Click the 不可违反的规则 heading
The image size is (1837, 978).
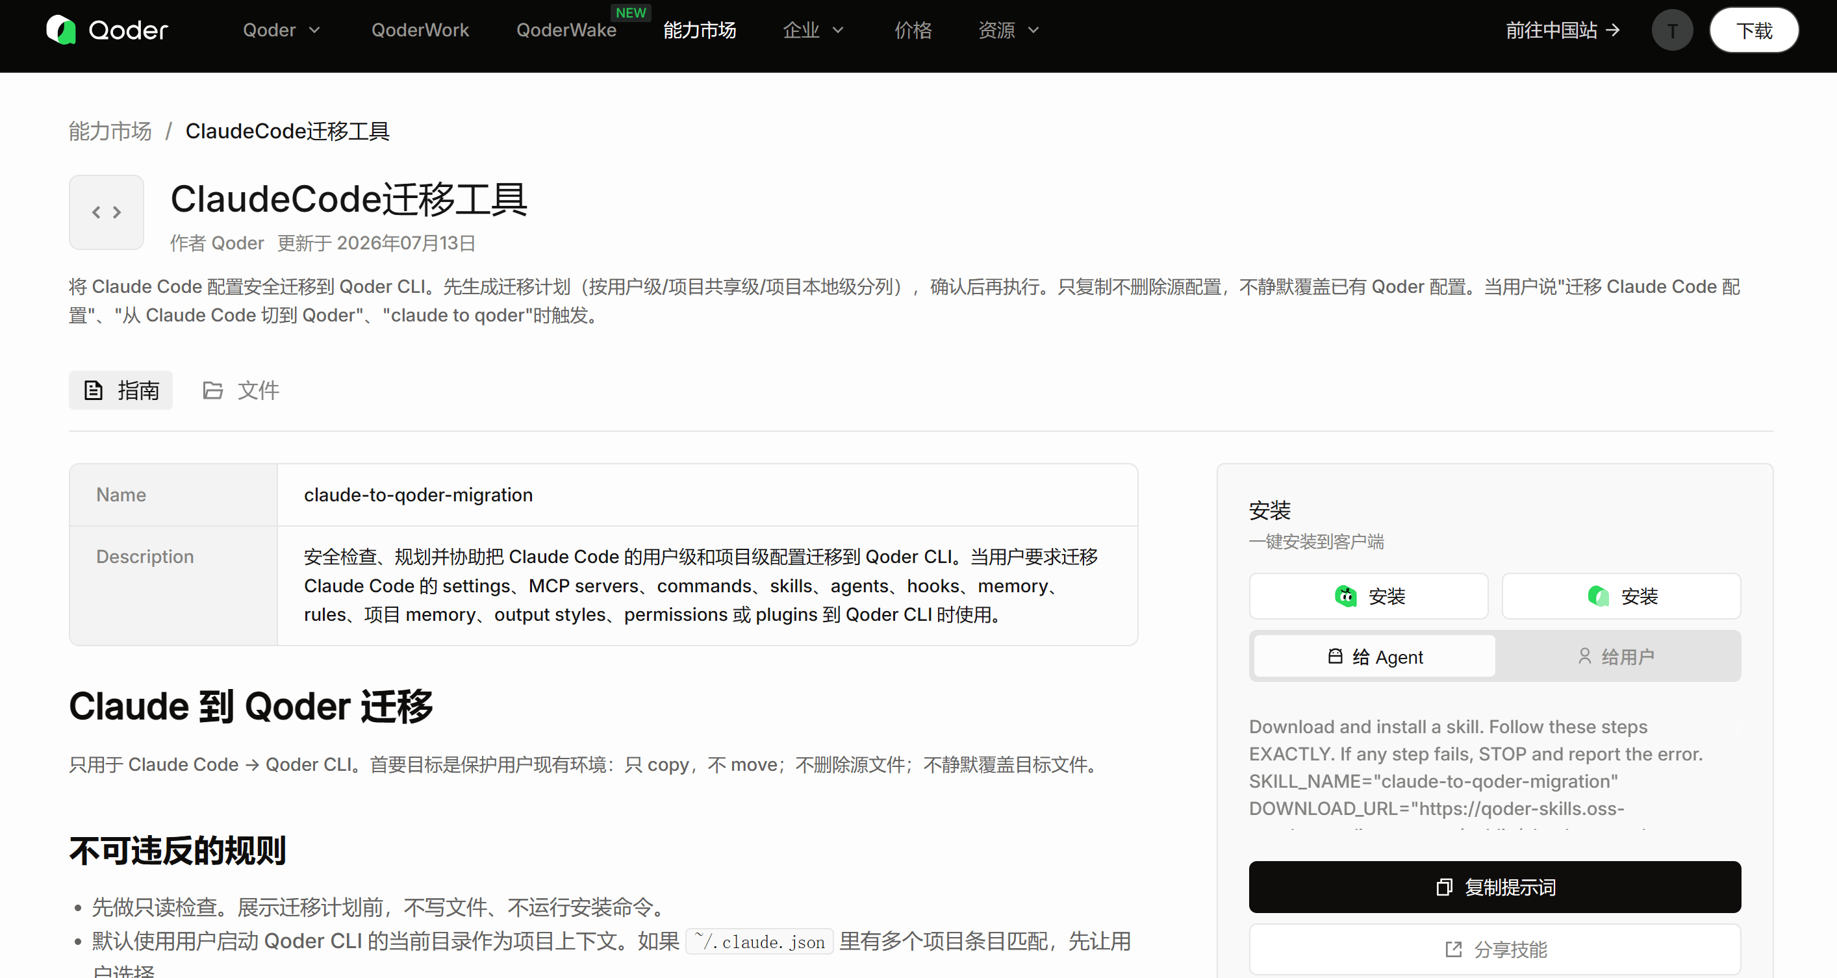tap(177, 851)
